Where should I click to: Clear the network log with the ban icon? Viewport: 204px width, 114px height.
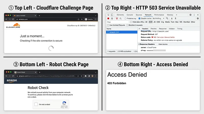pyautogui.click(x=112, y=18)
